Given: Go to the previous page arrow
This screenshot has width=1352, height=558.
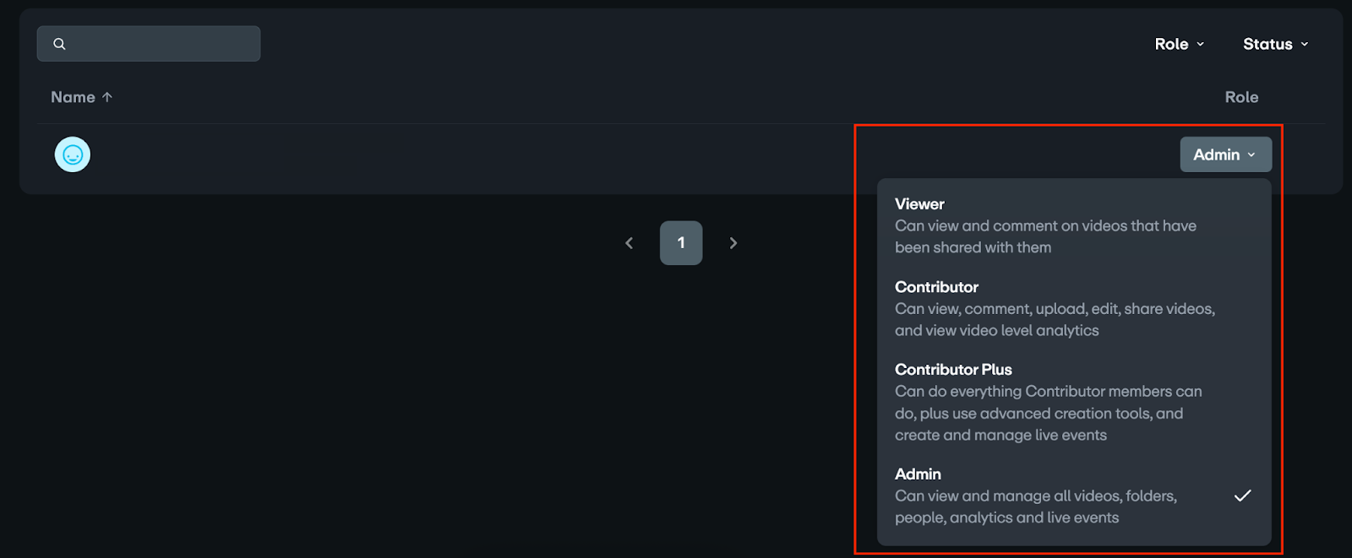Looking at the screenshot, I should 629,243.
